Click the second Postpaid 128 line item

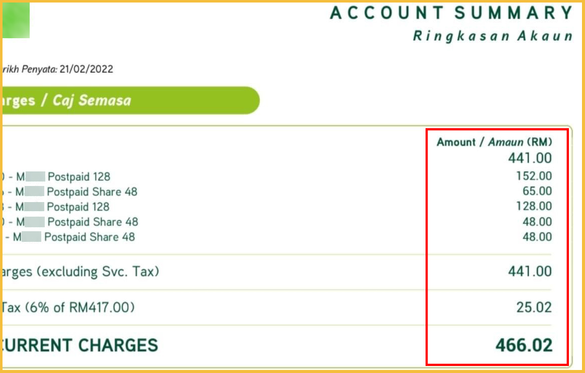click(x=77, y=207)
